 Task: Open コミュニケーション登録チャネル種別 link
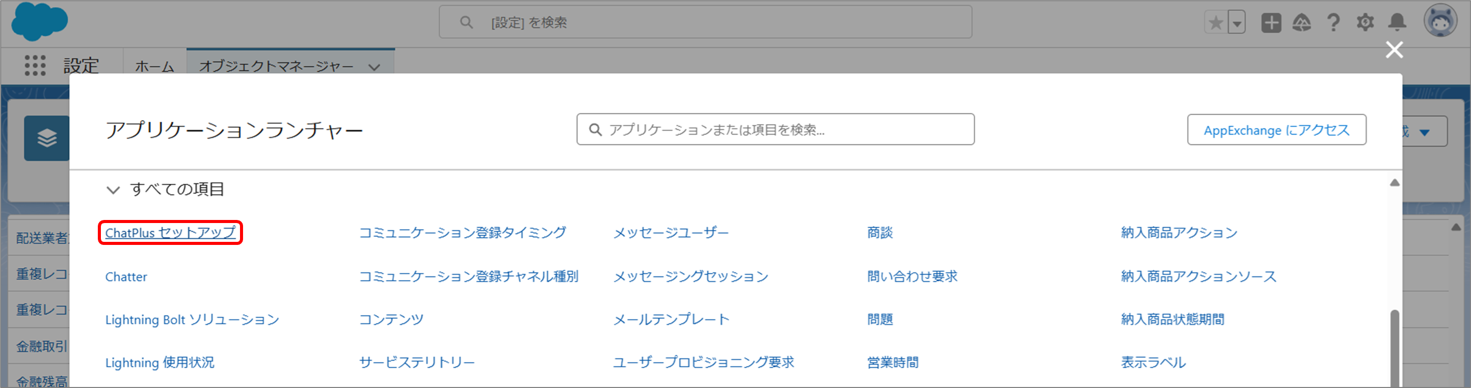(469, 276)
